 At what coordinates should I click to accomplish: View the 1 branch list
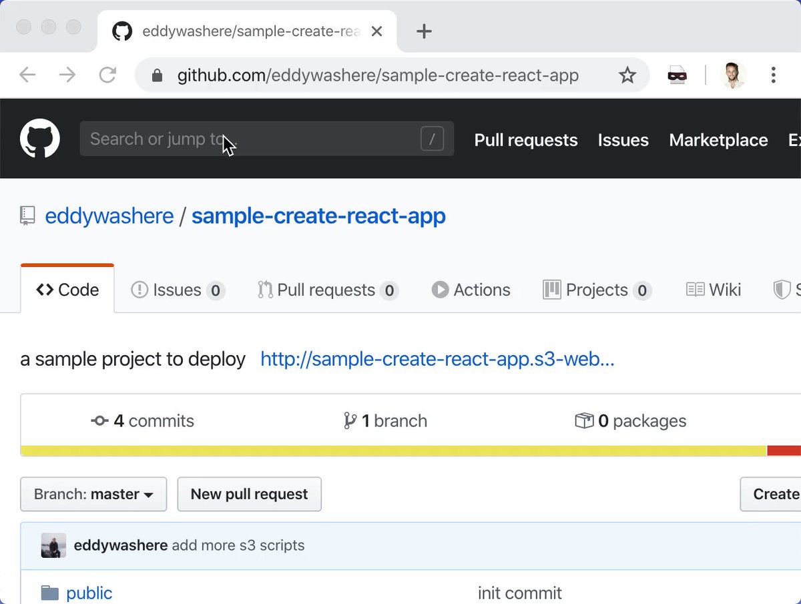385,420
